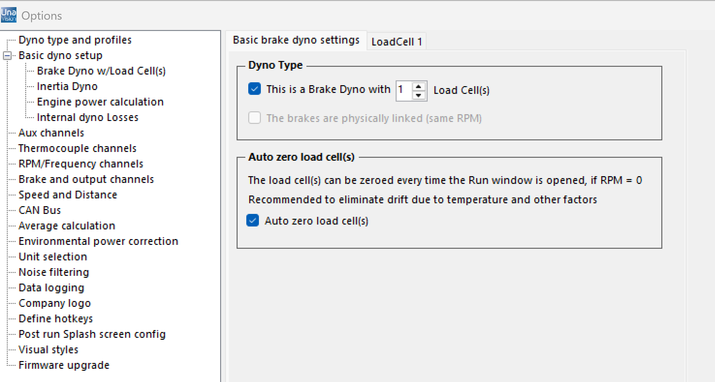This screenshot has width=715, height=382.
Task: Open Define hotkeys settings
Action: (56, 319)
